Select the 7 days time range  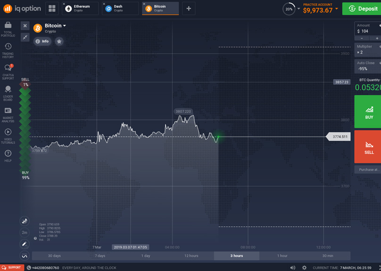click(x=100, y=256)
